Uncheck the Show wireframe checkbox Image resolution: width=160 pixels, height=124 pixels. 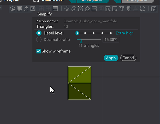pos(39,51)
